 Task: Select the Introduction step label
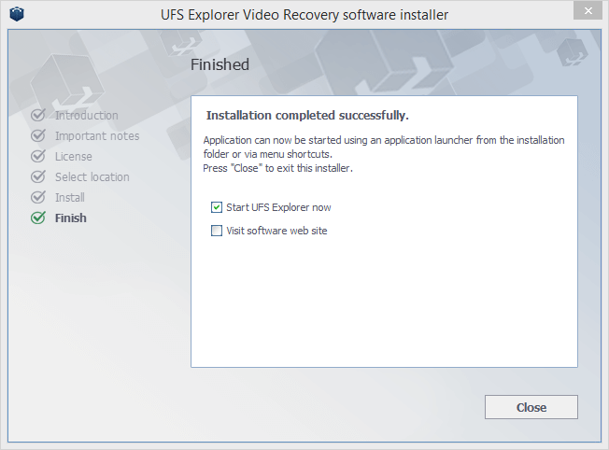pyautogui.click(x=86, y=116)
